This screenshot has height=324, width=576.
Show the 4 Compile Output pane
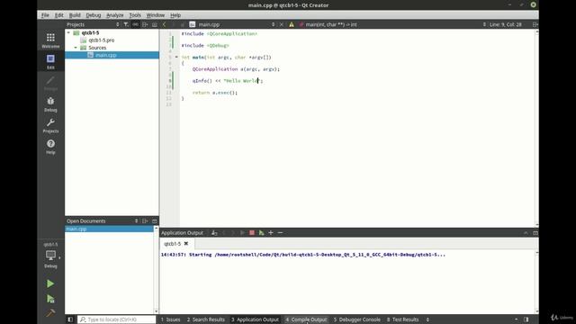tap(306, 319)
